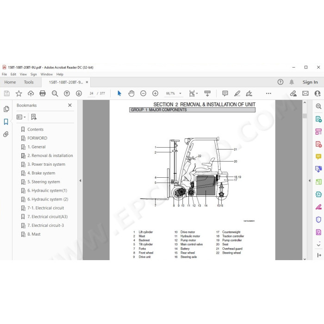The height and width of the screenshot is (324, 324).
Task: Add a new bookmark icon
Action: coord(34,117)
